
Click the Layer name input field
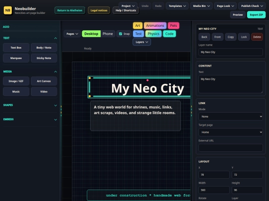pyautogui.click(x=231, y=52)
